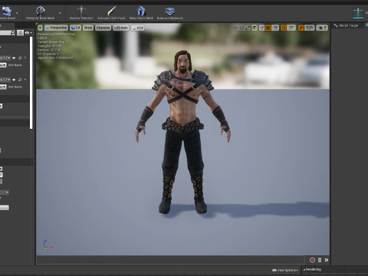Open the LOD Auto menu
Image resolution: width=368 pixels, height=276 pixels.
(x=121, y=28)
